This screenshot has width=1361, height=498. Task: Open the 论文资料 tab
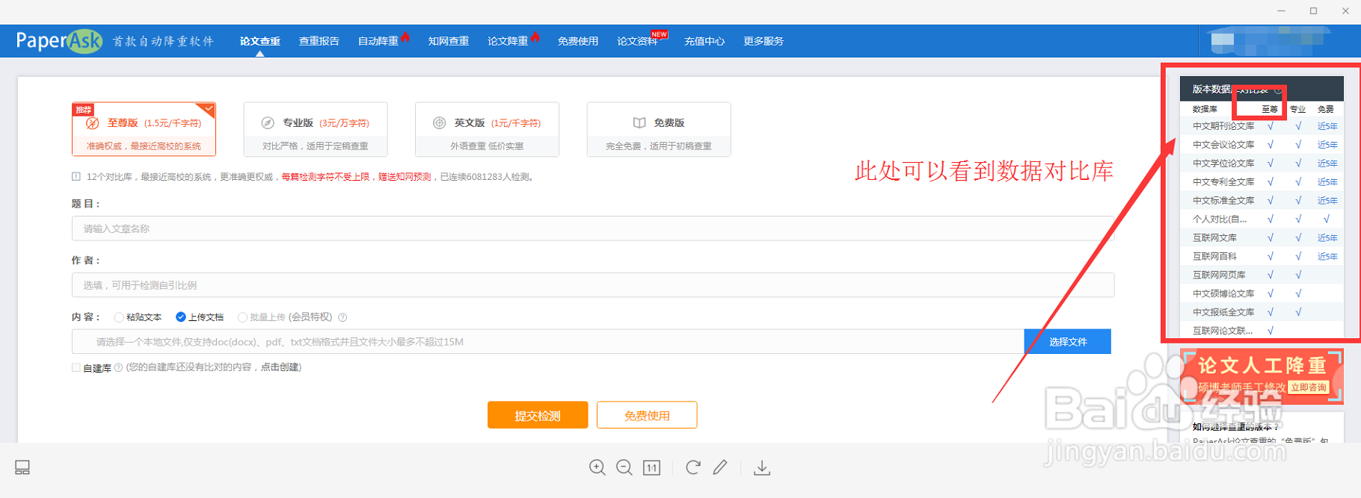tap(637, 41)
